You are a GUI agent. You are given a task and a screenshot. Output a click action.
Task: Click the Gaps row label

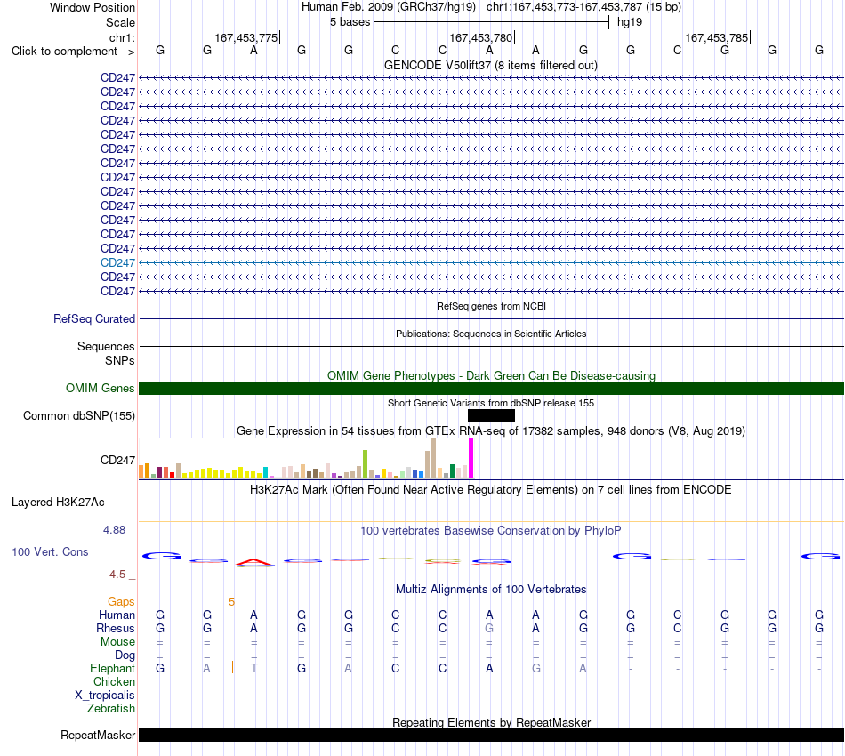(121, 602)
